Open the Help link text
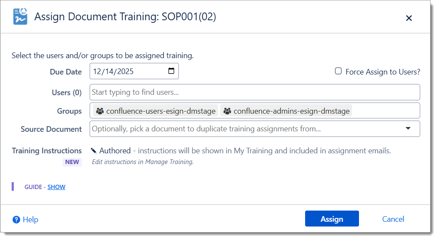The width and height of the screenshot is (437, 239). point(31,220)
